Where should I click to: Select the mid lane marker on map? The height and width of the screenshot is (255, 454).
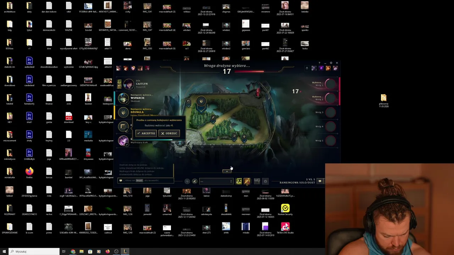(213, 118)
